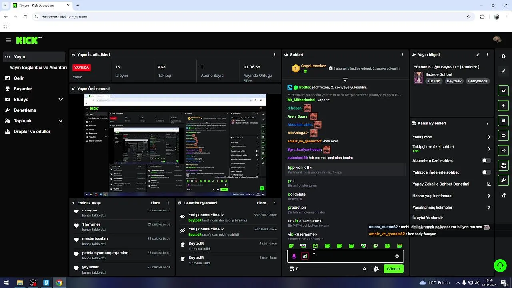
Task: Open the user avatar in the top-right header
Action: (x=497, y=40)
